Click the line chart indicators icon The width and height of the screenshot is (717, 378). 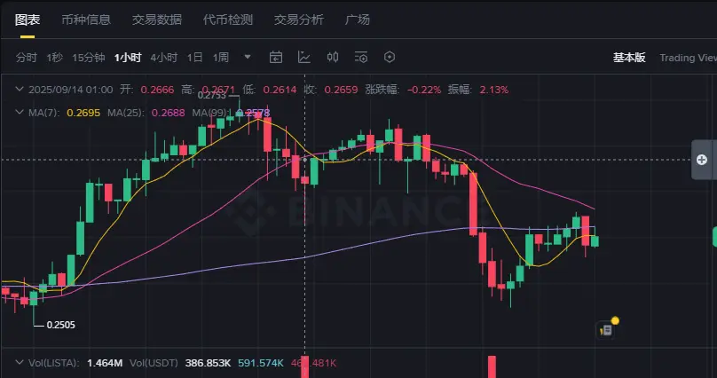[x=304, y=58]
